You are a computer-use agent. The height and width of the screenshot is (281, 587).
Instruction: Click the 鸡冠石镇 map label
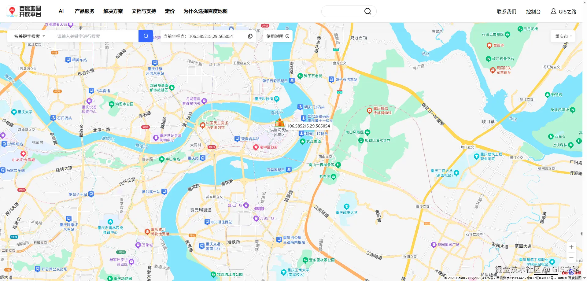pos(359,38)
